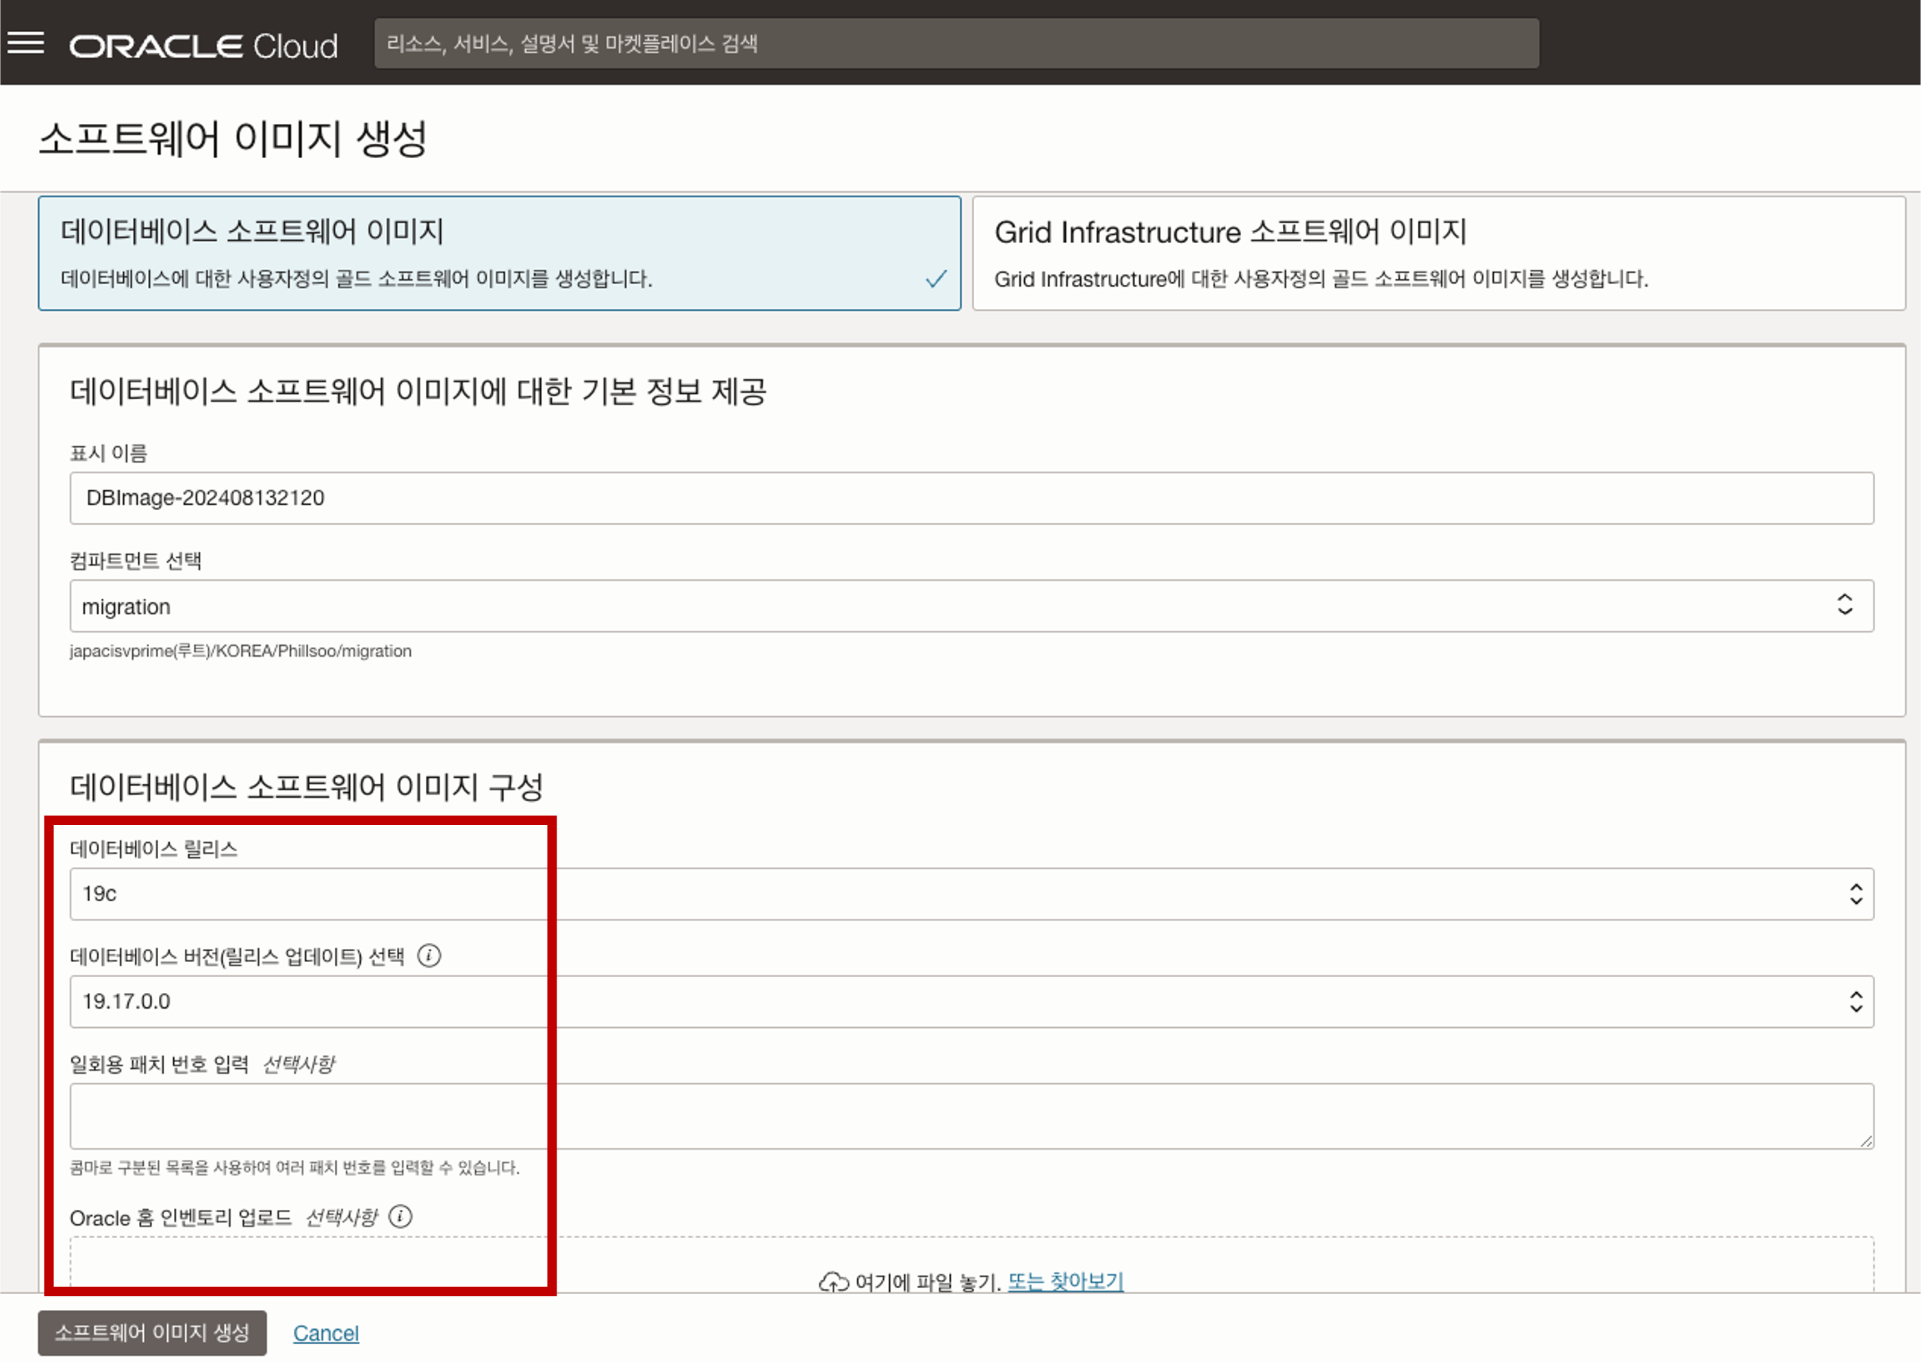Image resolution: width=1923 pixels, height=1362 pixels.
Task: Open the hamburger navigation menu
Action: pos(26,42)
